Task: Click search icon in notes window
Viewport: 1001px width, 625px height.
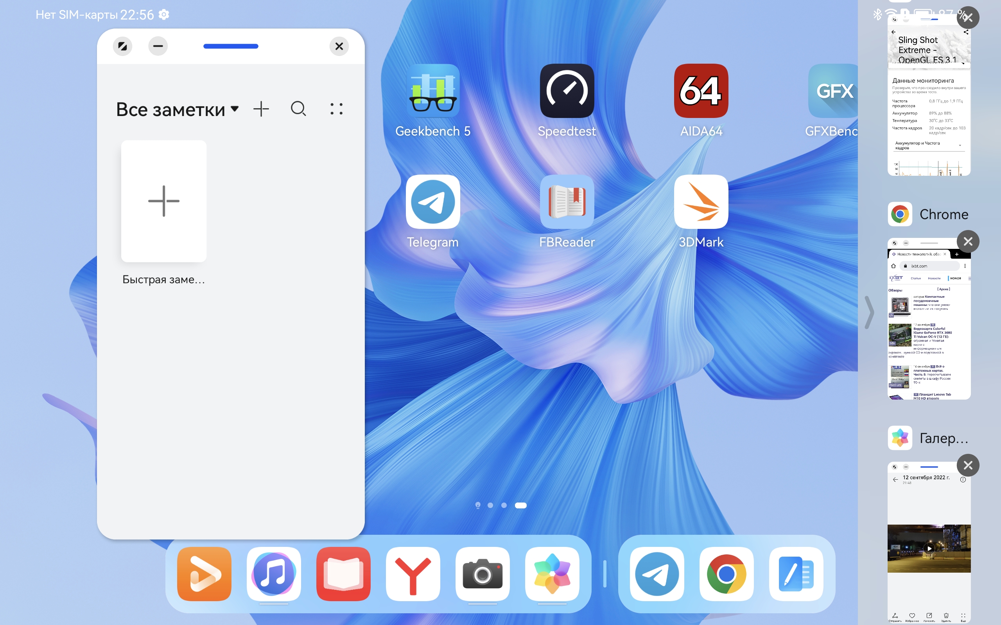Action: coord(298,109)
